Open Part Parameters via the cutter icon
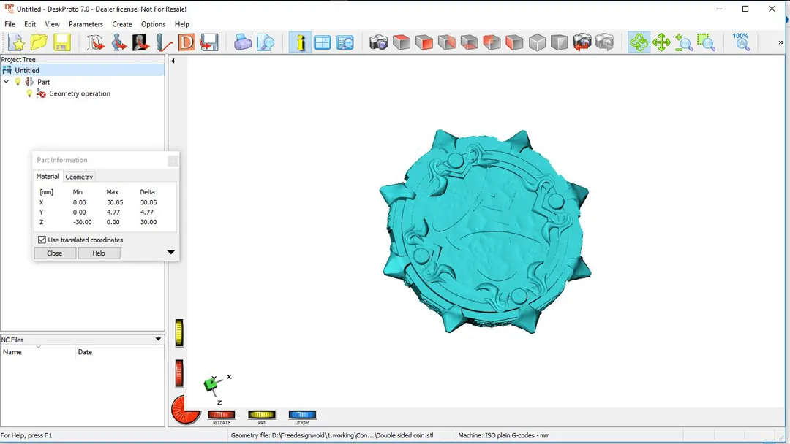790x444 pixels. pyautogui.click(x=164, y=43)
